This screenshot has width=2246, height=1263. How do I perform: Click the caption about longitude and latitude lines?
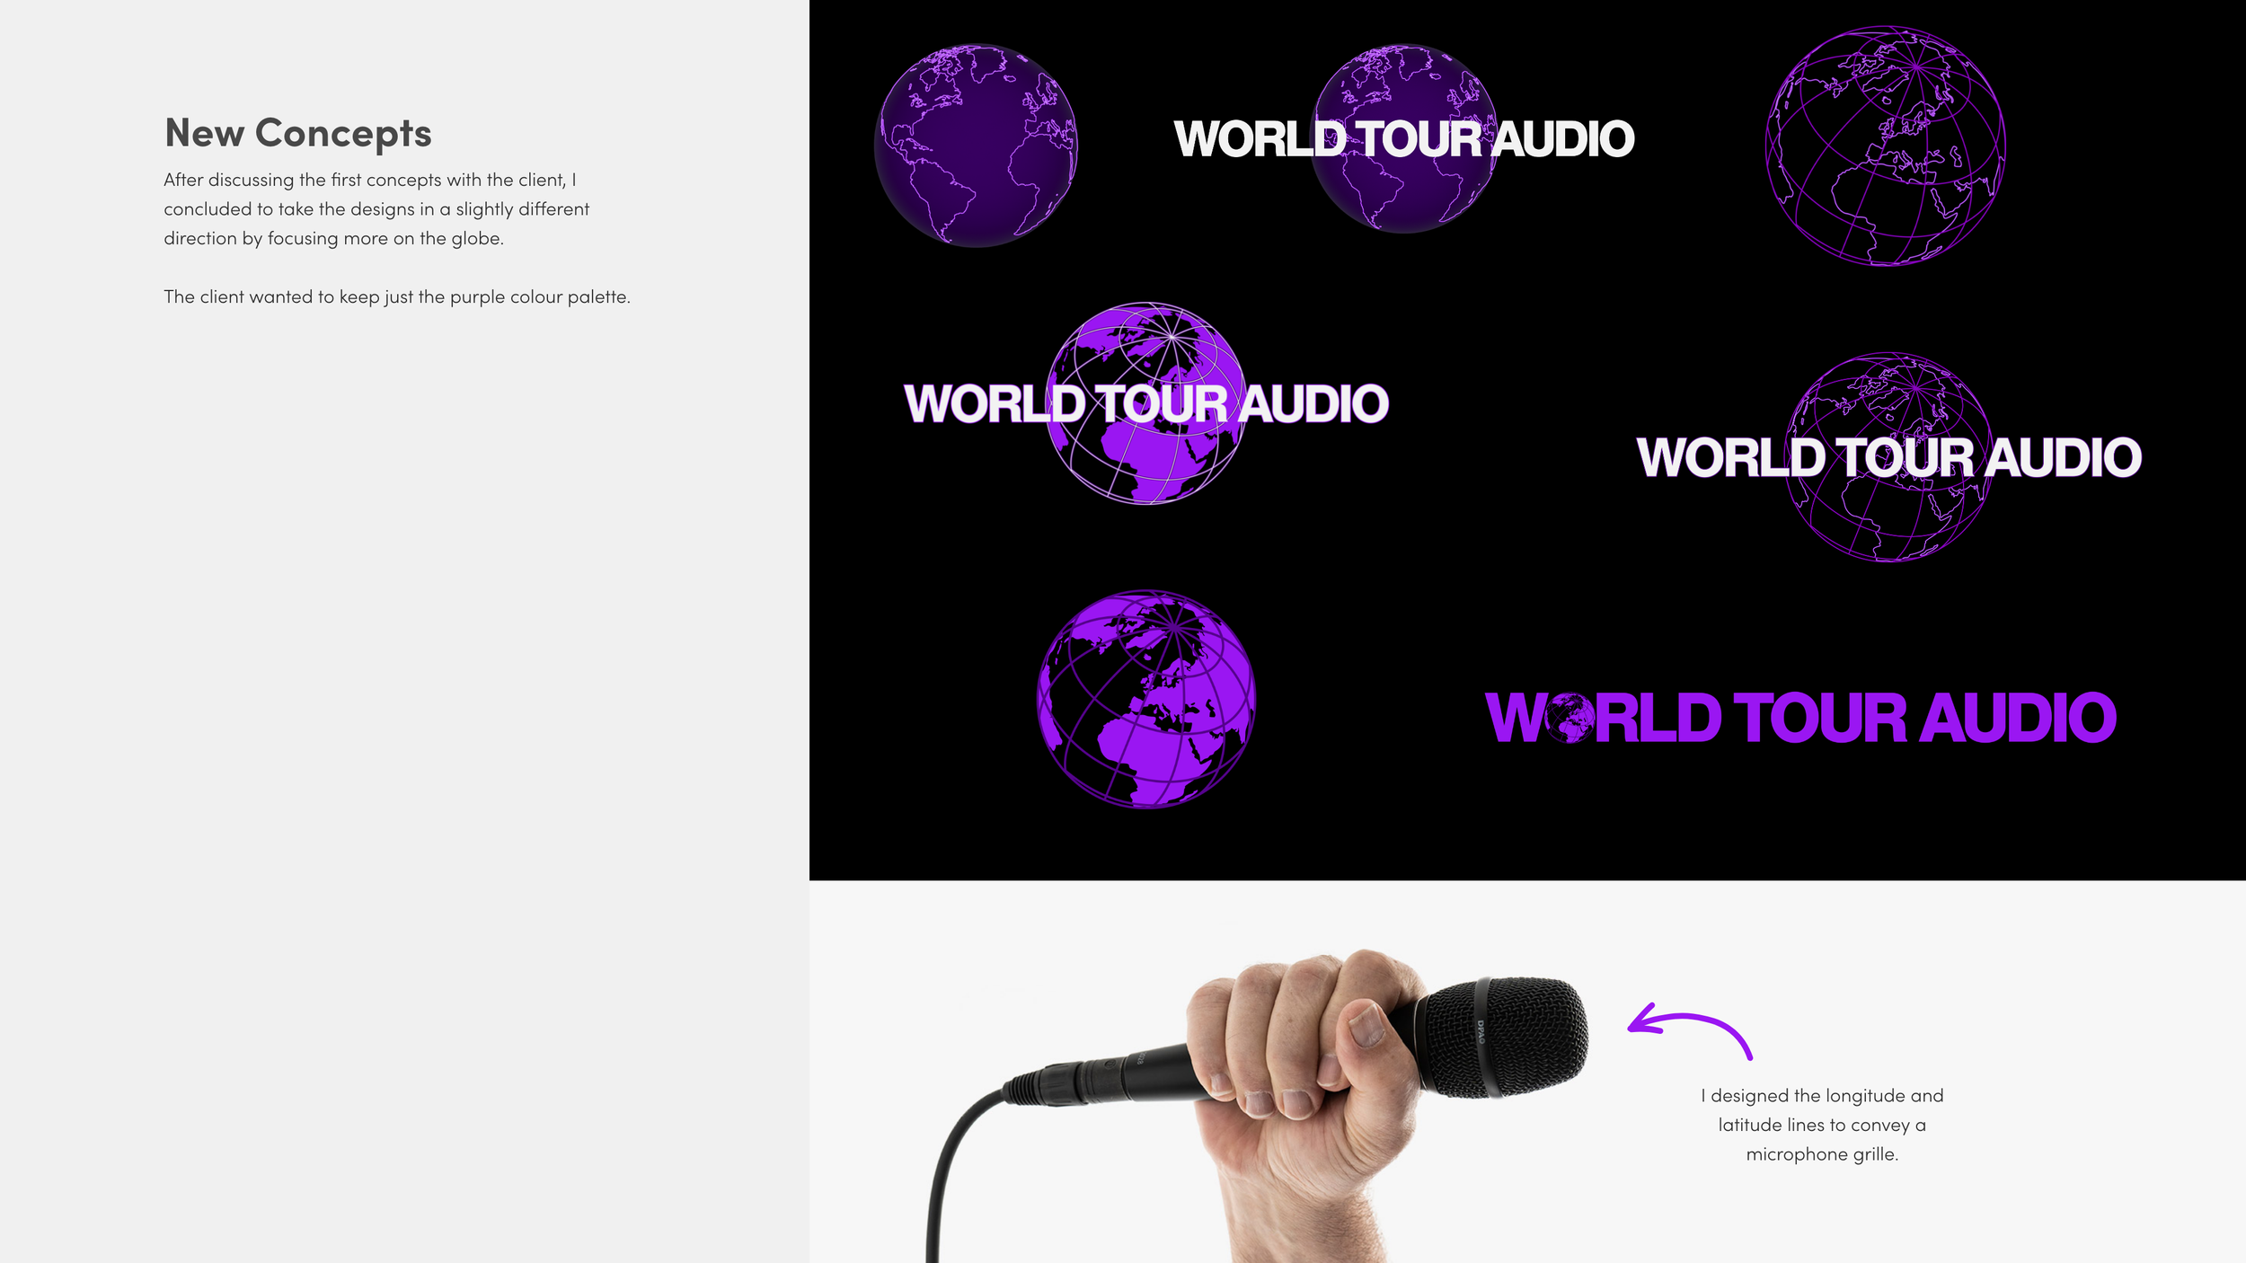pos(1822,1125)
